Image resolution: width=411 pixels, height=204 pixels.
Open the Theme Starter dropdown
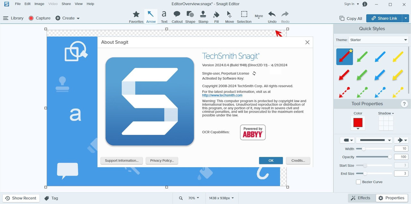(x=379, y=40)
